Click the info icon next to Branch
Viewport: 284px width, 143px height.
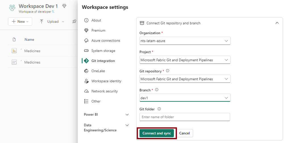click(x=157, y=90)
